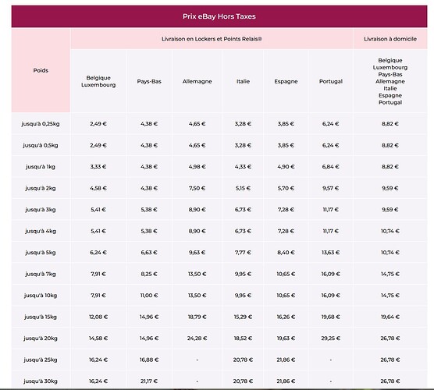
Task: Click the 'jusqu'à 2kg' row label
Action: pos(41,188)
